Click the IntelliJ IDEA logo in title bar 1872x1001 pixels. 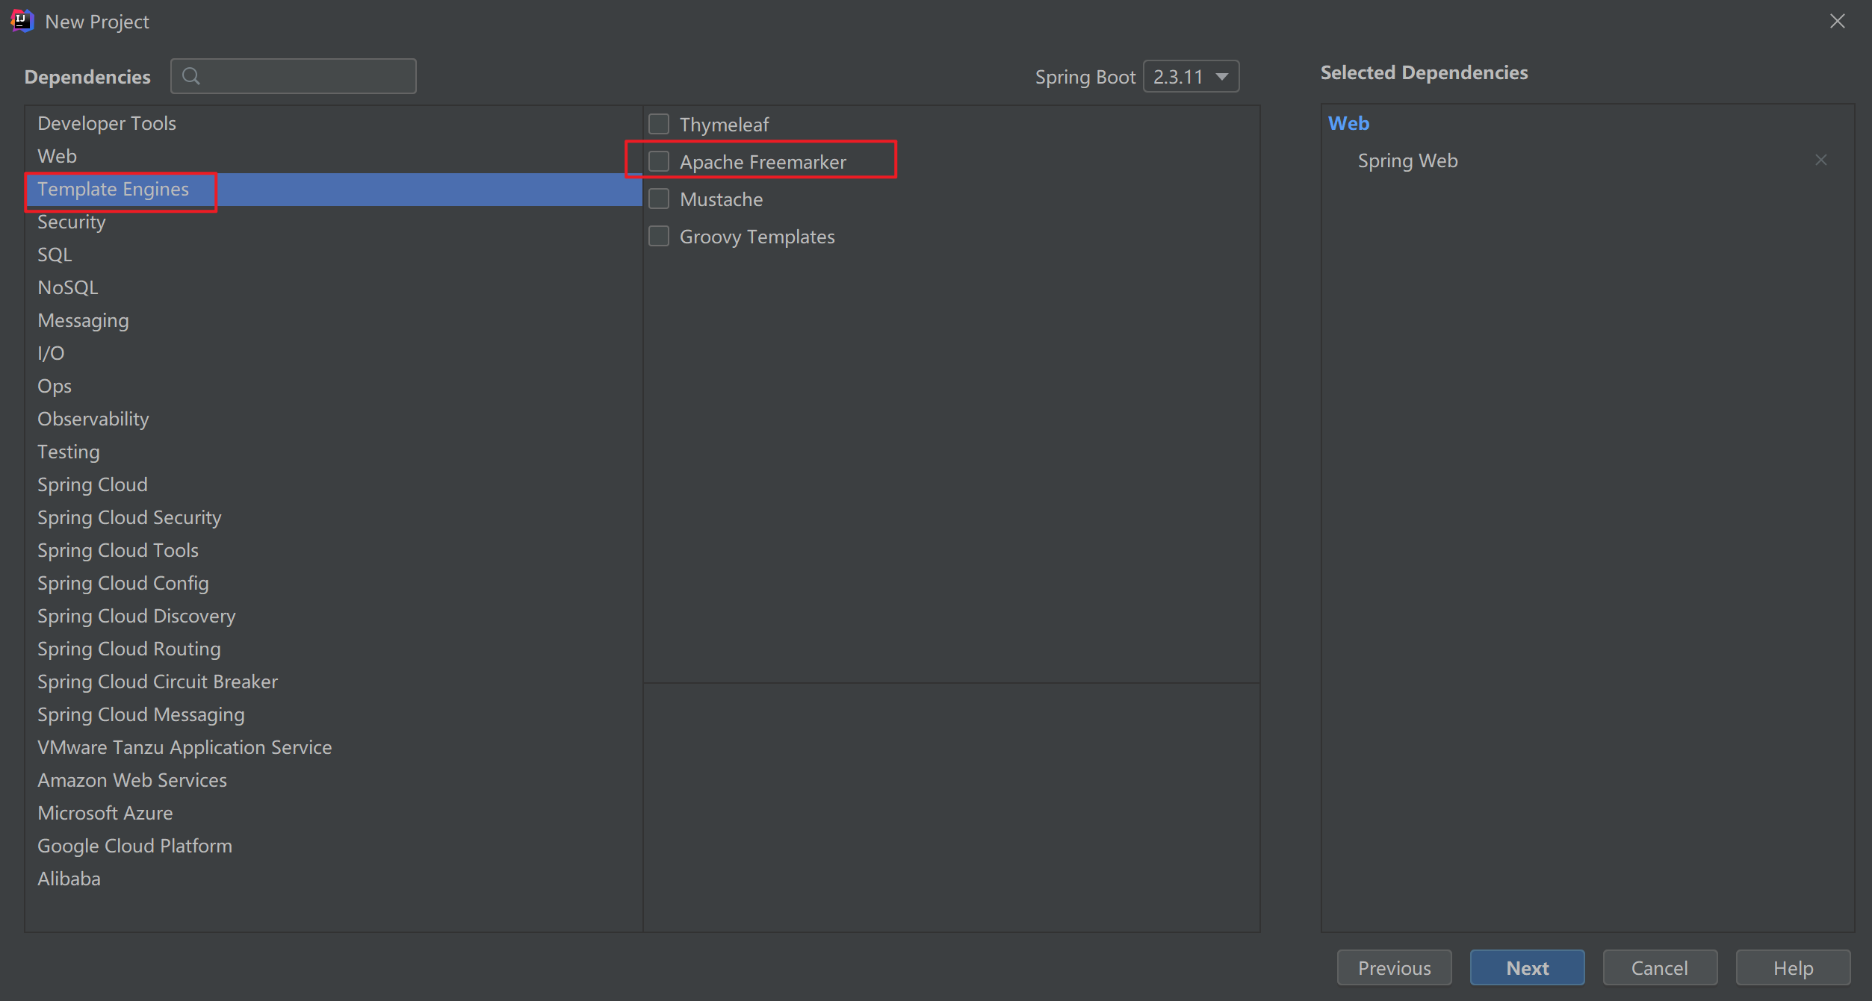pyautogui.click(x=22, y=21)
